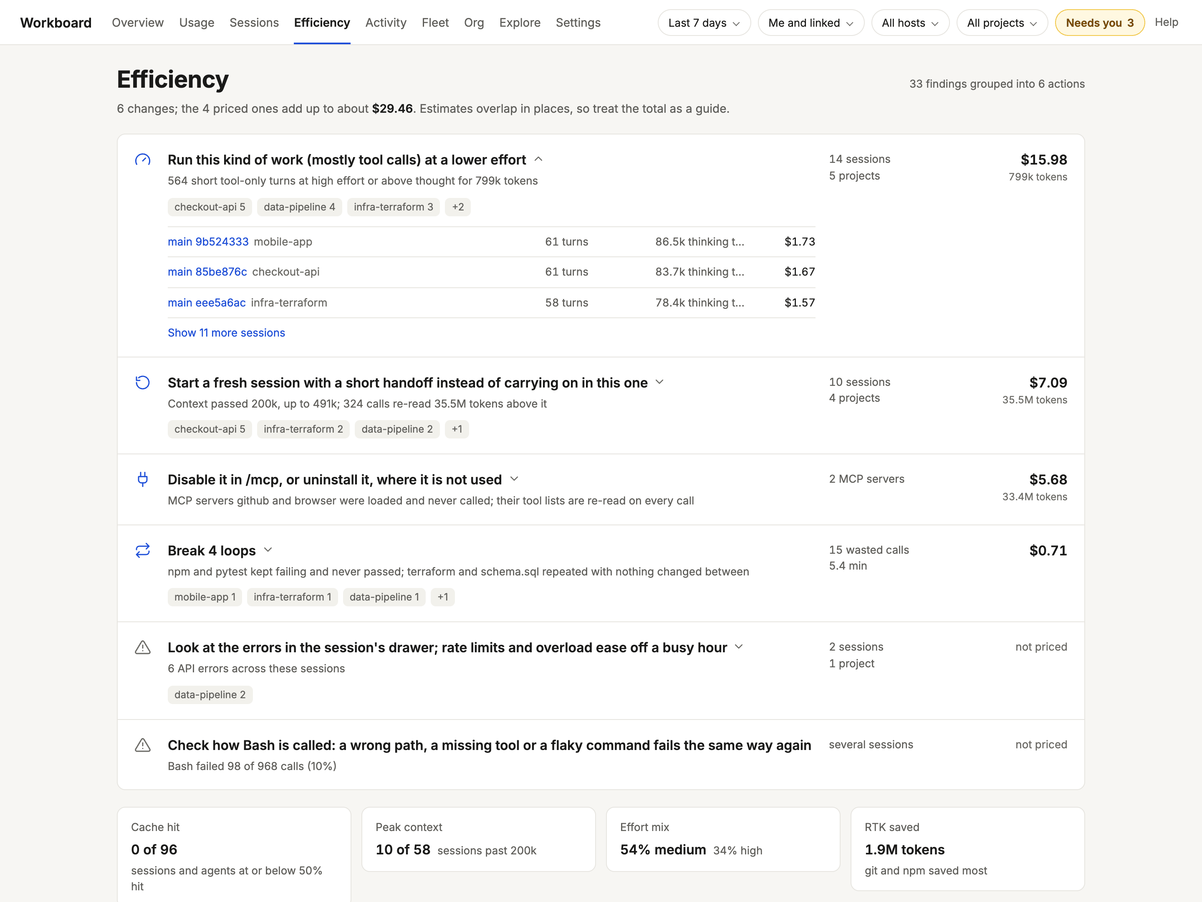Image resolution: width=1202 pixels, height=902 pixels.
Task: Switch to the Activity tab
Action: 386,23
